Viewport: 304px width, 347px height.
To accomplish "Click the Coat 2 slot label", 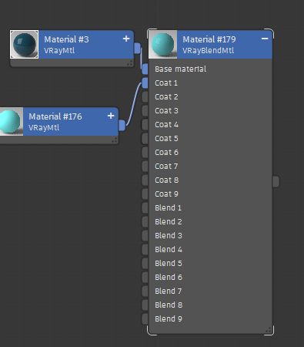I will [x=166, y=97].
